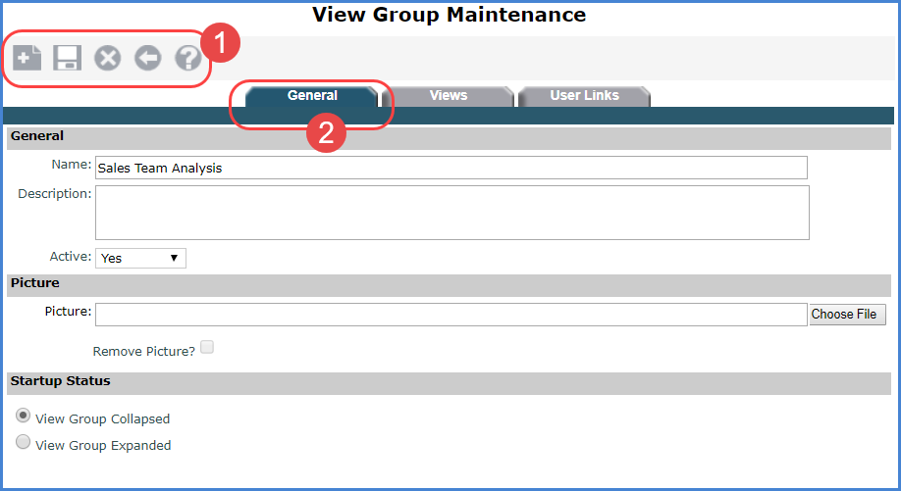Expand the Active dropdown showing Yes
This screenshot has width=901, height=491.
[140, 258]
